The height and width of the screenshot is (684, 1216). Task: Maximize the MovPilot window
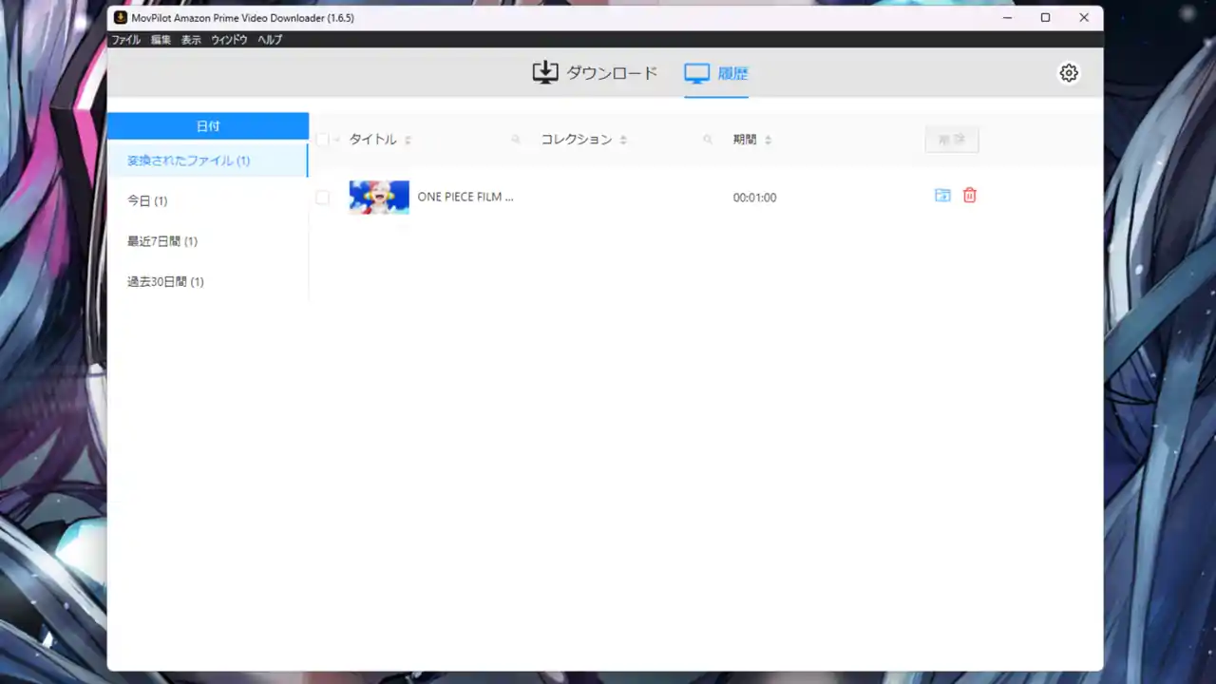coord(1045,17)
